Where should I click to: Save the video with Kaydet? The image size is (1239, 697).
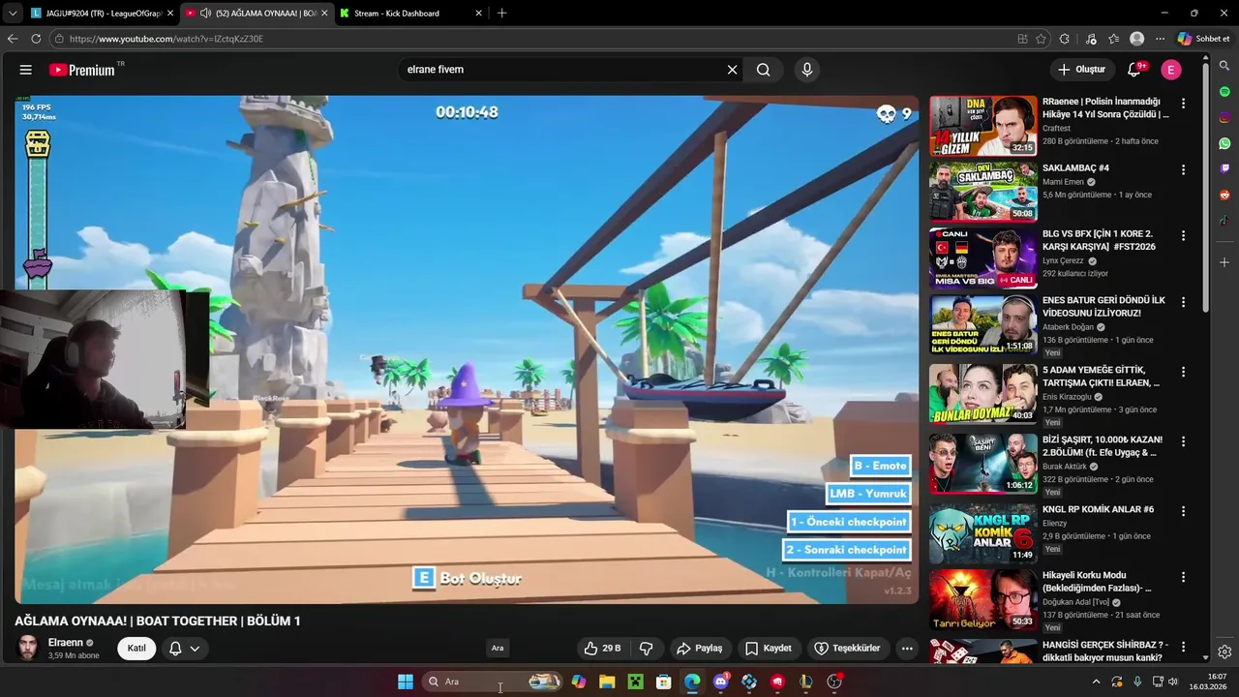[769, 649]
